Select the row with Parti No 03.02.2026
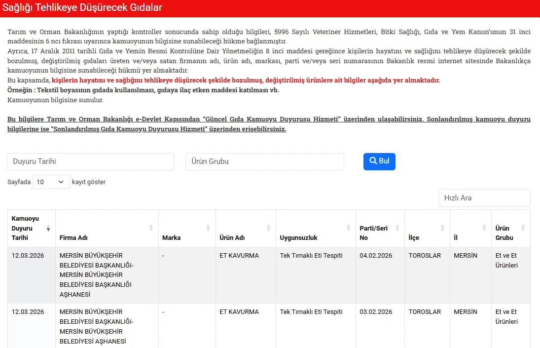Image resolution: width=540 pixels, height=348 pixels. pyautogui.click(x=269, y=326)
